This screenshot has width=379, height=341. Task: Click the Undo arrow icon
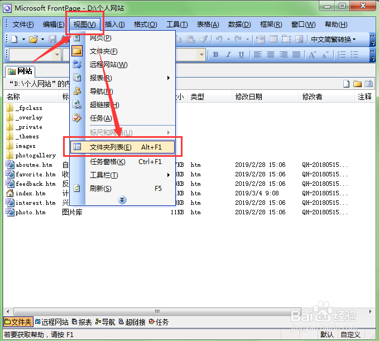click(x=219, y=39)
